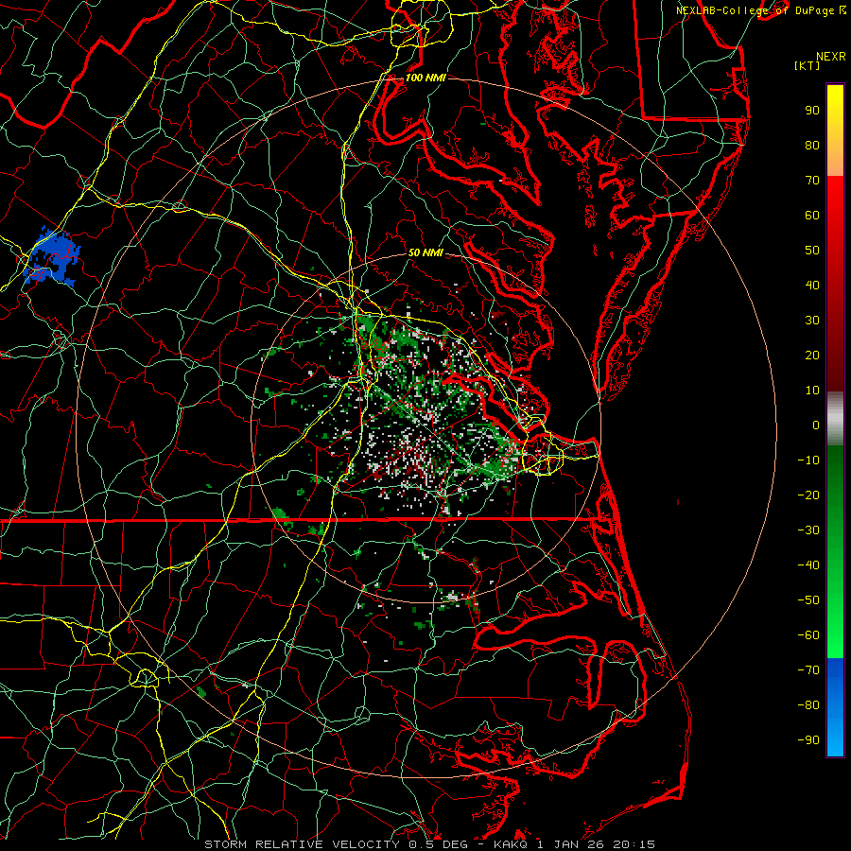Screen dimensions: 851x851
Task: Click the [KT] units label above the scale
Action: pyautogui.click(x=808, y=65)
